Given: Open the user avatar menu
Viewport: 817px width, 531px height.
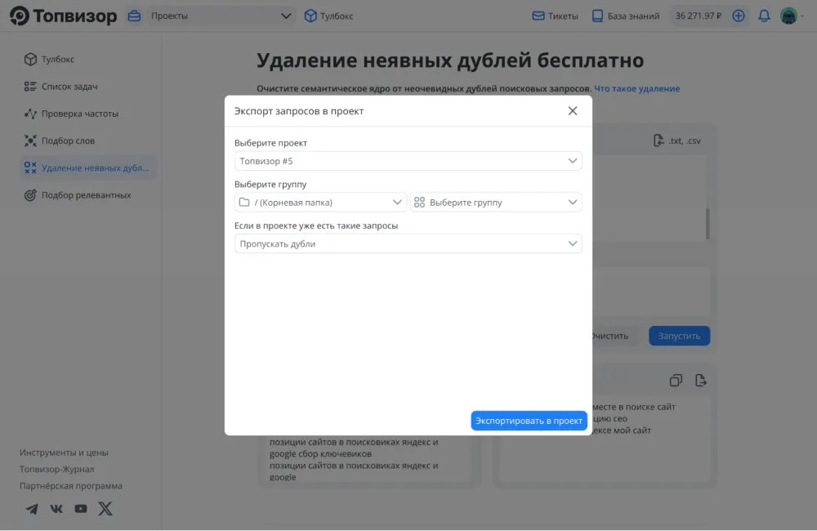Looking at the screenshot, I should click(792, 16).
